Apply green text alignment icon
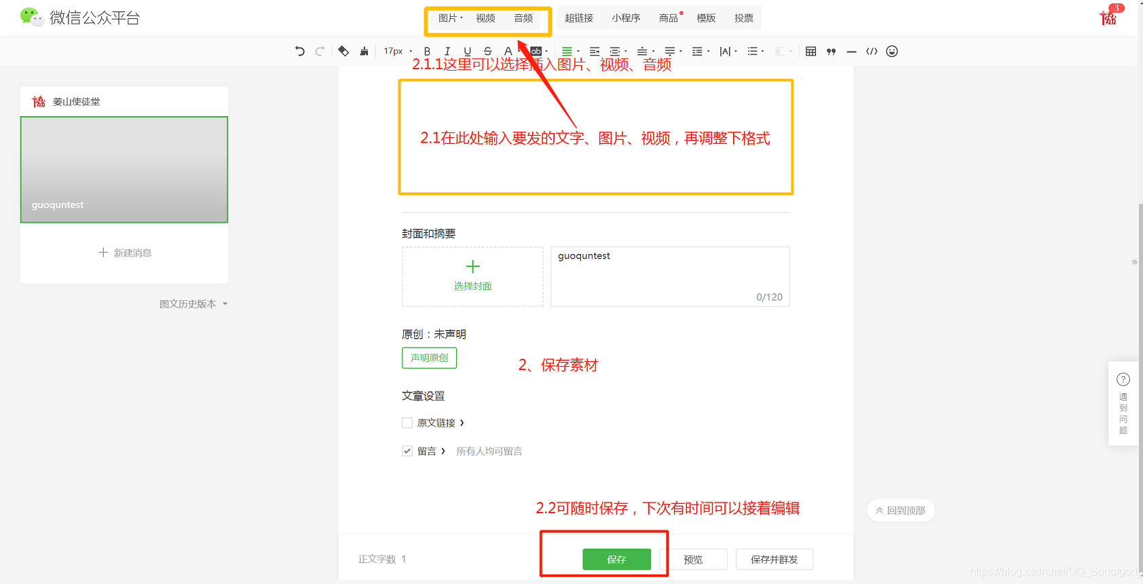The width and height of the screenshot is (1143, 584). point(567,51)
